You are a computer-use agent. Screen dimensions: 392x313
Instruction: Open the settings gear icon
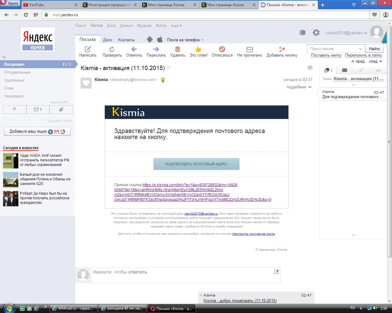click(x=316, y=33)
